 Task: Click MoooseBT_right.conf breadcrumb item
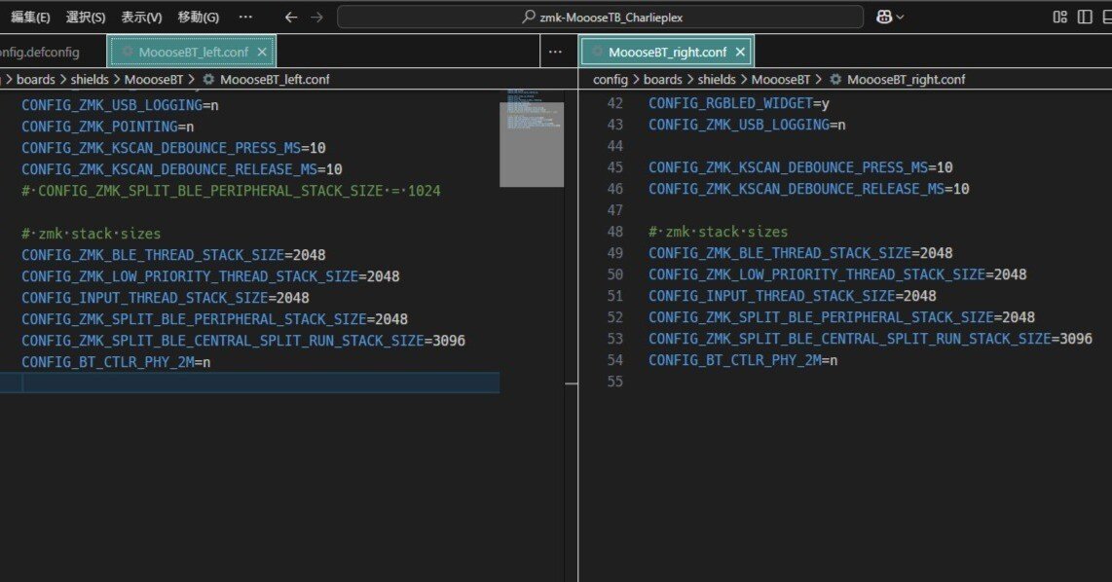907,80
